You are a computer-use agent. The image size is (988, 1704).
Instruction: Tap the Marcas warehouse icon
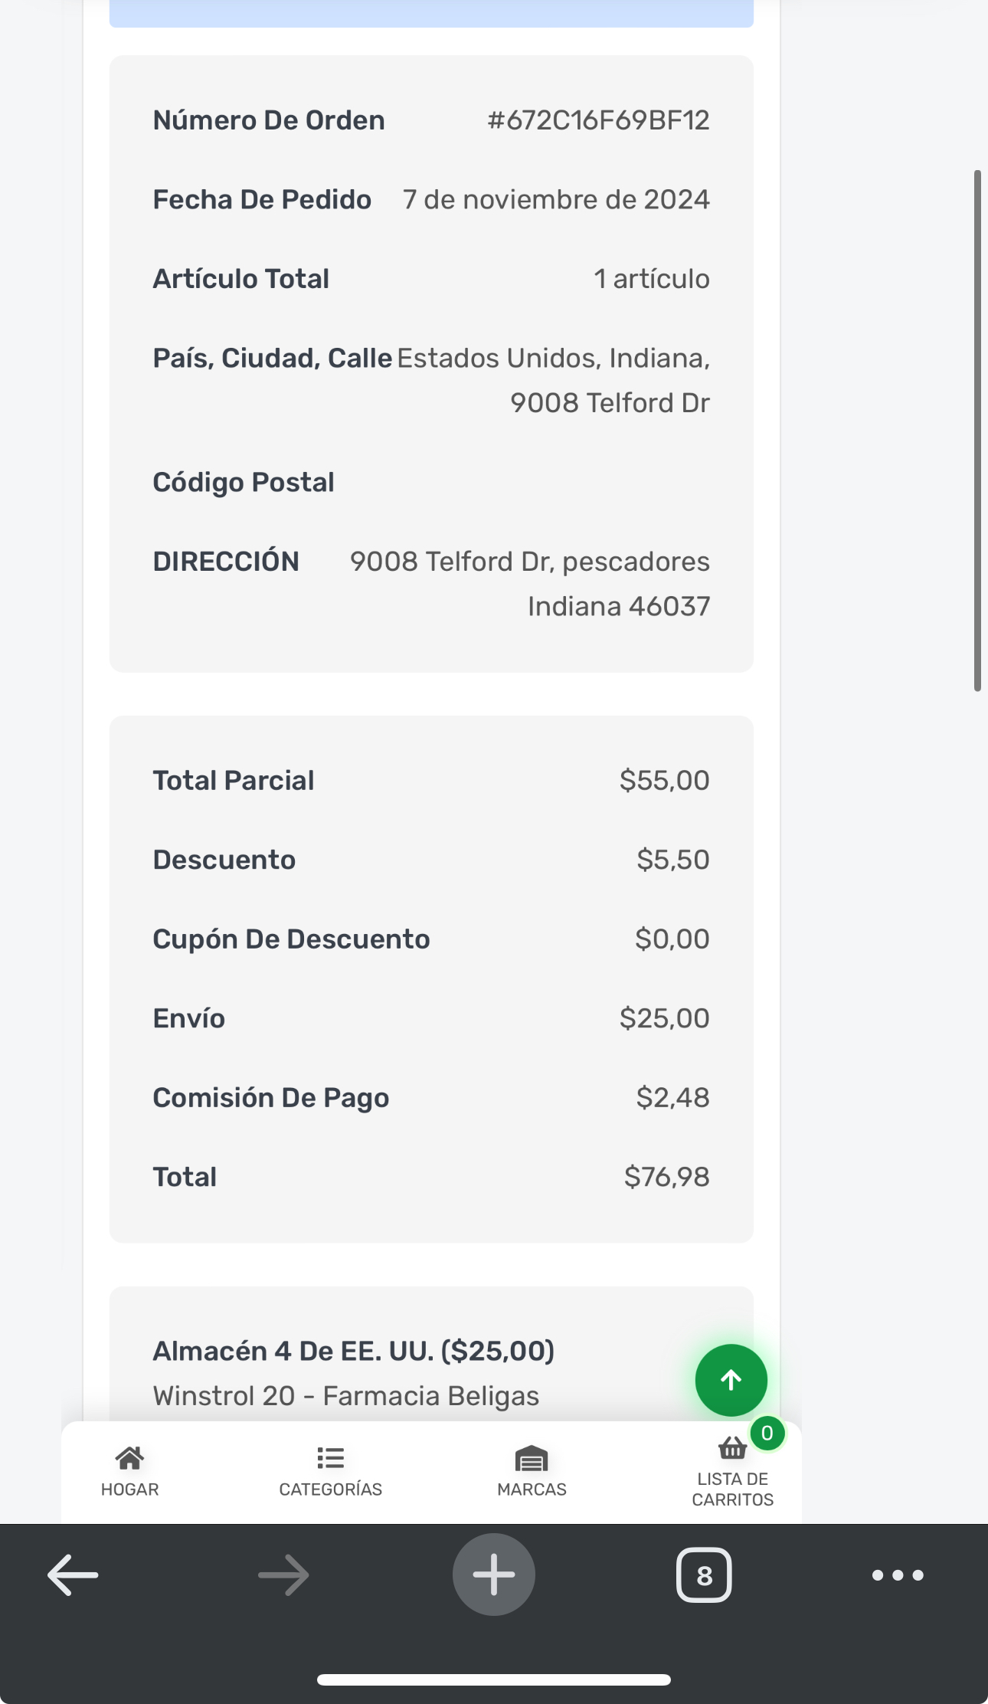tap(532, 1459)
